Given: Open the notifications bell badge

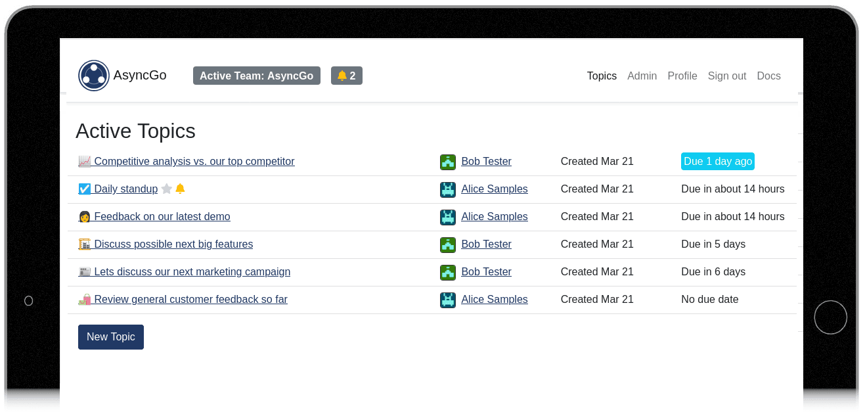Looking at the screenshot, I should [346, 76].
